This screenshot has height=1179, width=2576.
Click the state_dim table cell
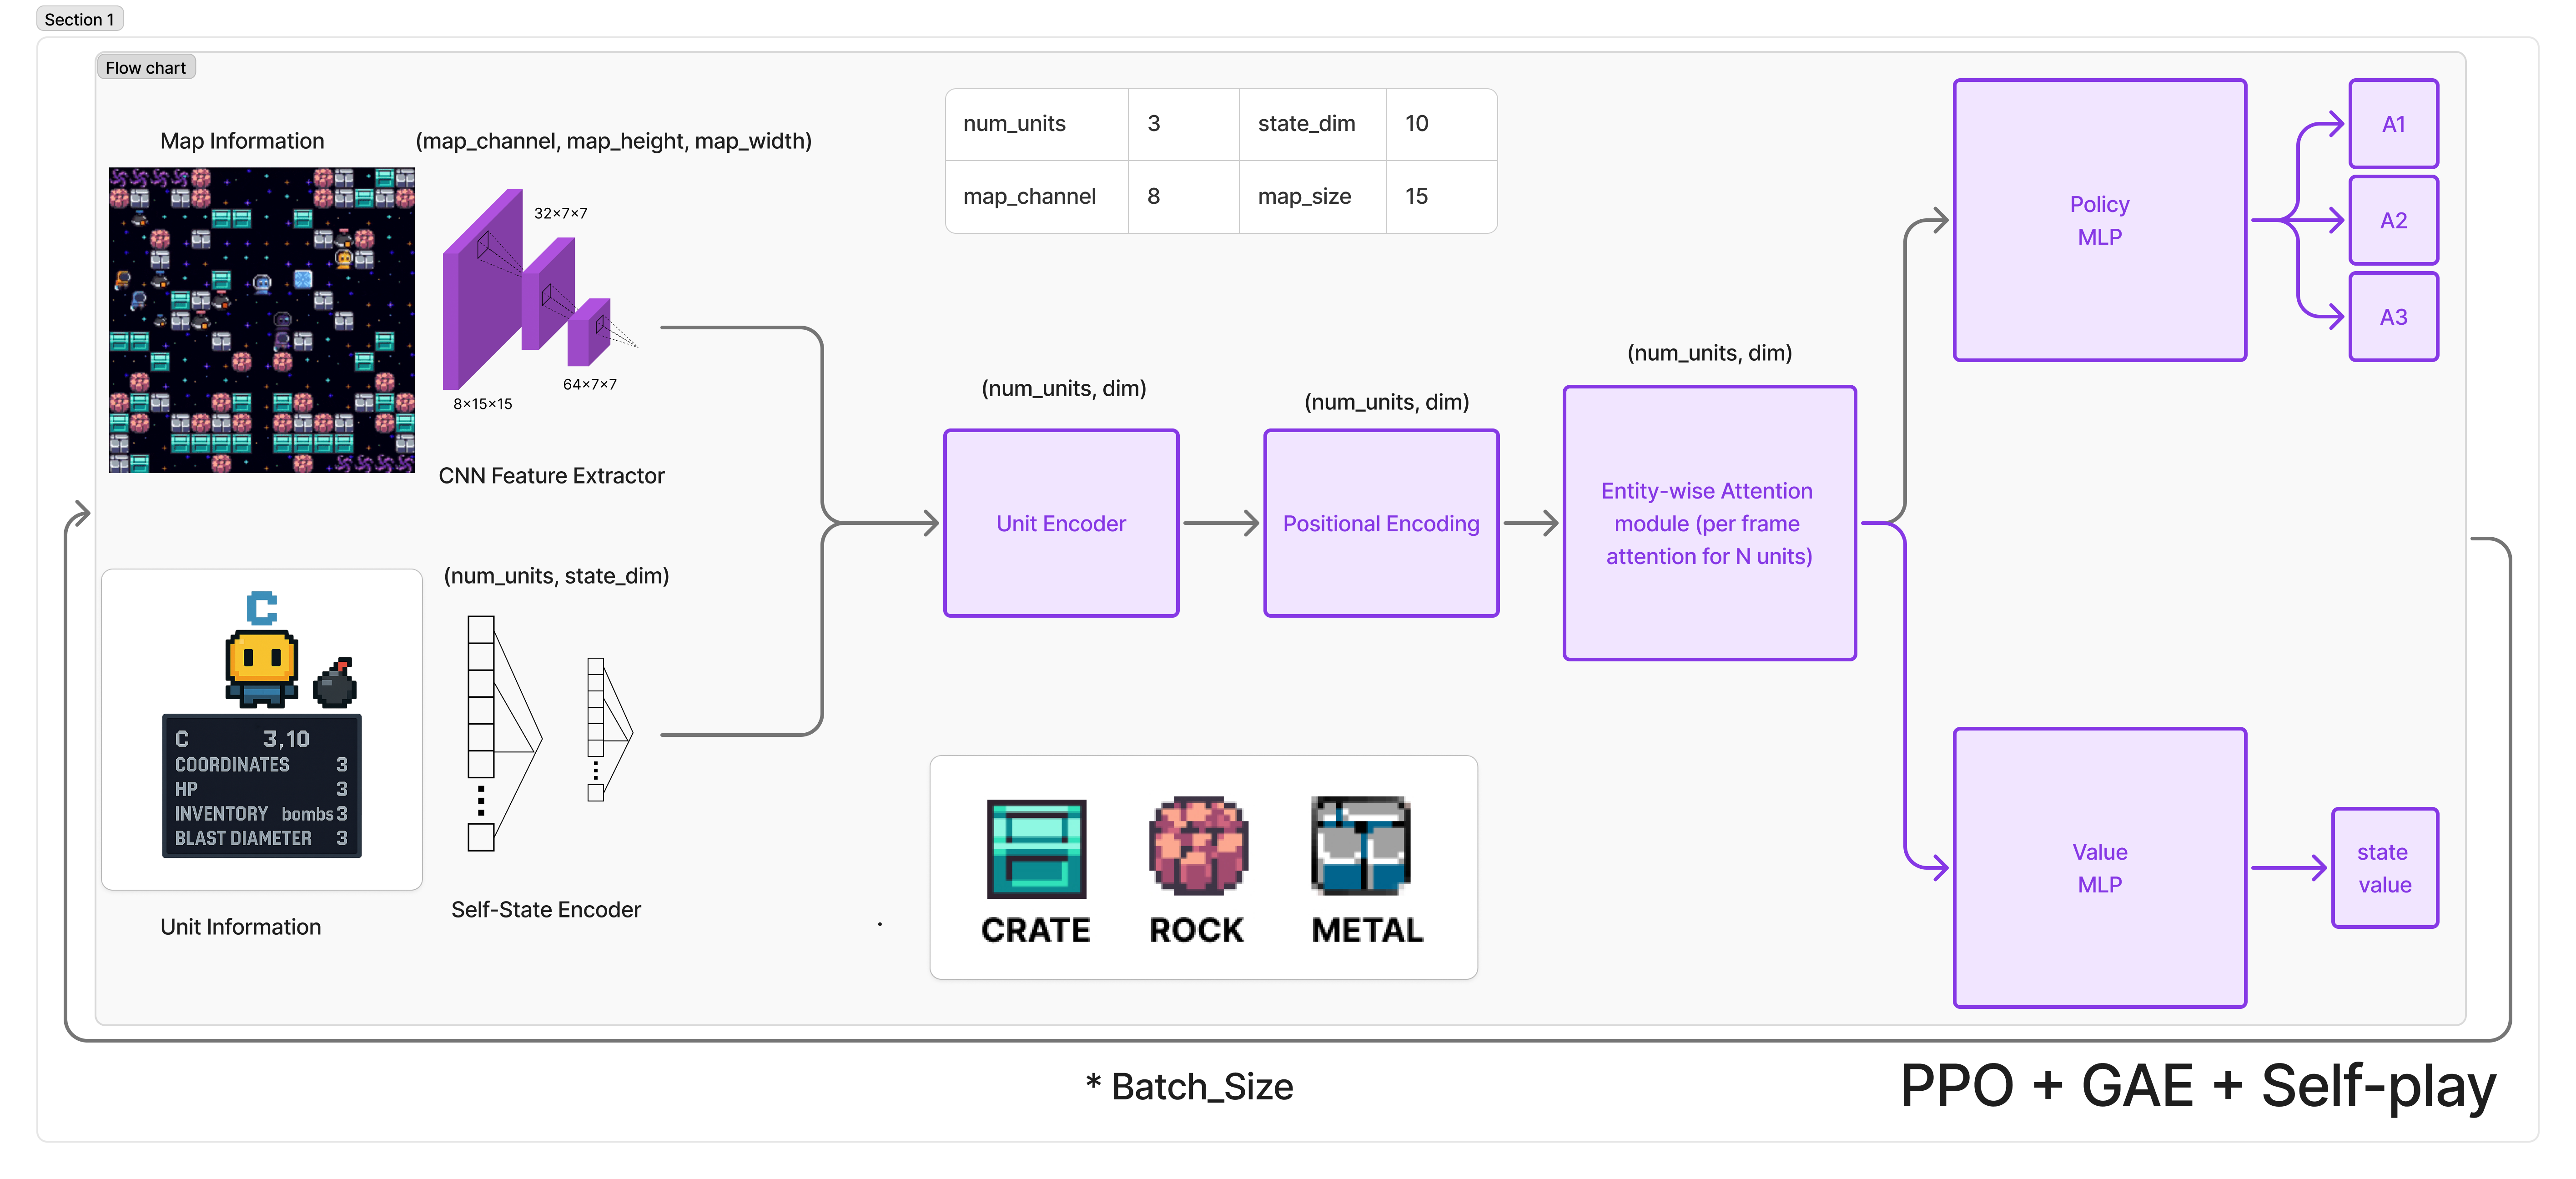tap(1313, 124)
